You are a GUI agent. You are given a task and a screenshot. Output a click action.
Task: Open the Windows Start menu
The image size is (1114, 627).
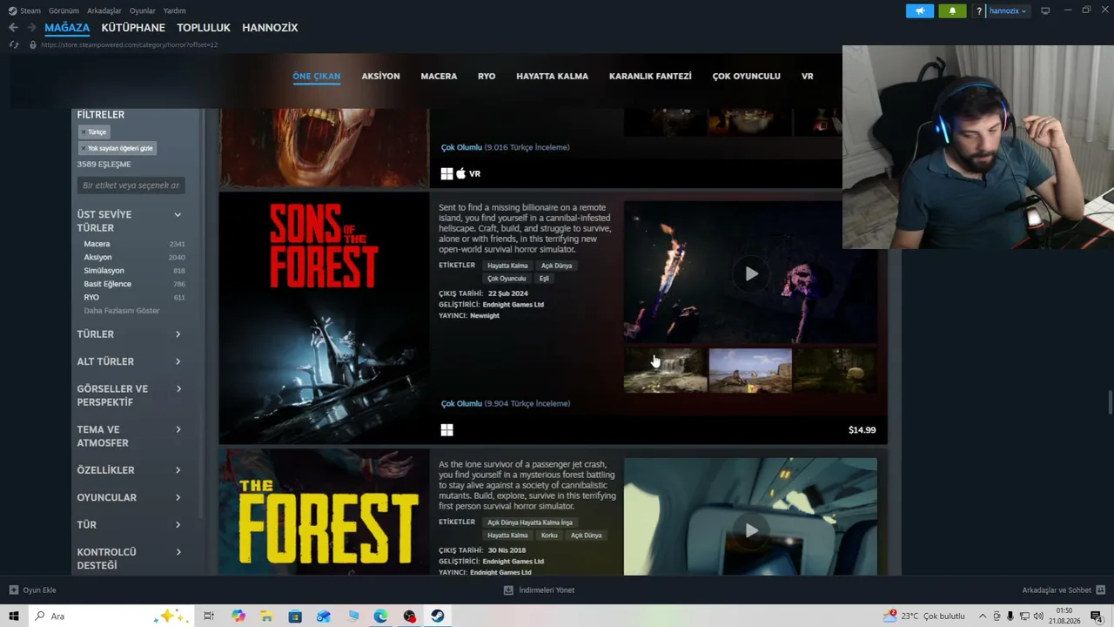point(14,617)
